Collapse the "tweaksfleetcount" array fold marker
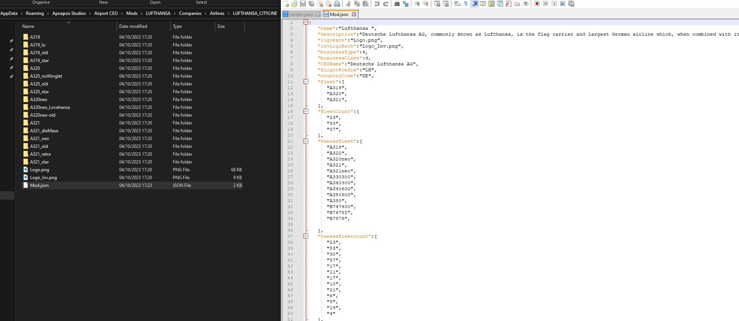Image resolution: width=739 pixels, height=321 pixels. 306,236
